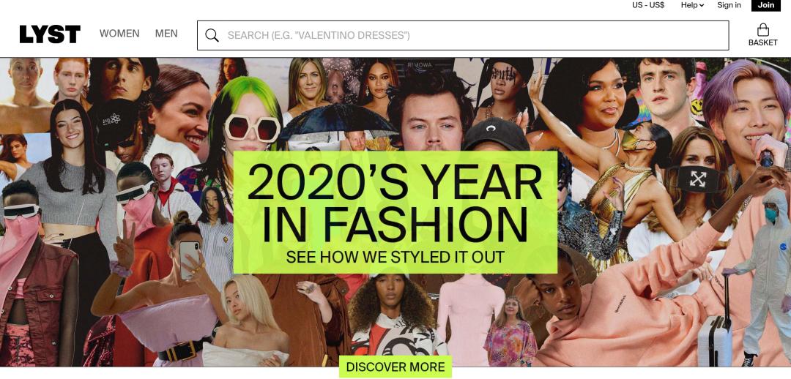Click See How We Styled It Out text
Viewport: 791px width, 379px height.
(x=395, y=257)
